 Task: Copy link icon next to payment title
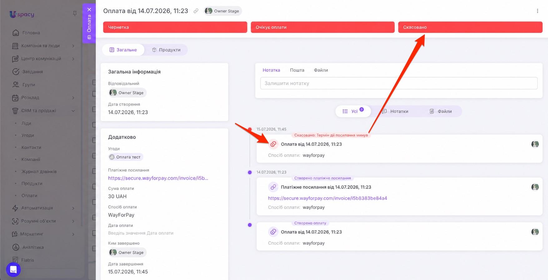tap(196, 11)
